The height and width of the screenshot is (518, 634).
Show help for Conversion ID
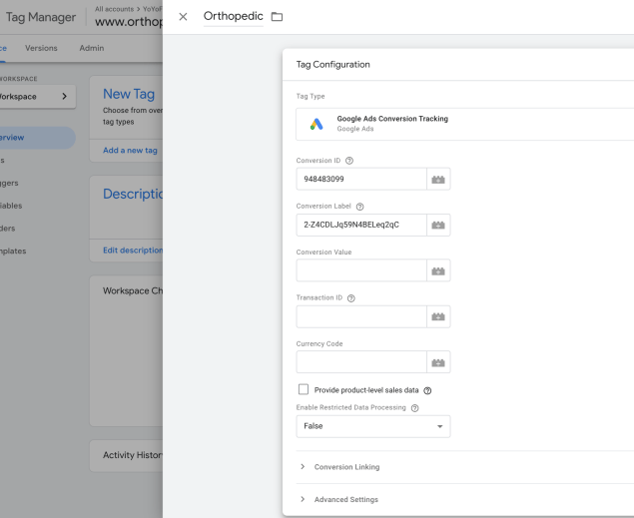click(x=349, y=161)
